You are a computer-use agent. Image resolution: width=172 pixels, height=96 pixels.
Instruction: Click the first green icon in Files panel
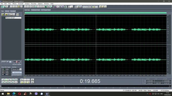[x=3, y=14]
